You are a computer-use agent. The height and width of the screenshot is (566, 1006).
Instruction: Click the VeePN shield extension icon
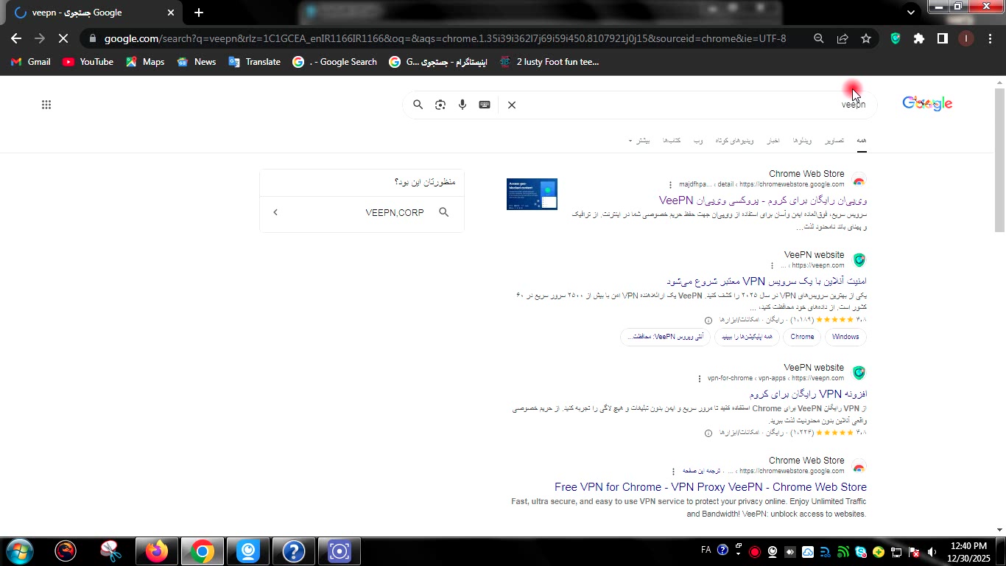click(896, 38)
